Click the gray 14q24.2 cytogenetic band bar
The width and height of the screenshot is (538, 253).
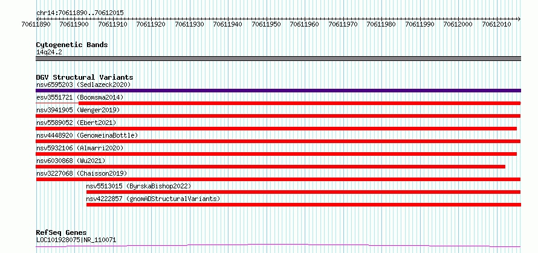point(278,59)
